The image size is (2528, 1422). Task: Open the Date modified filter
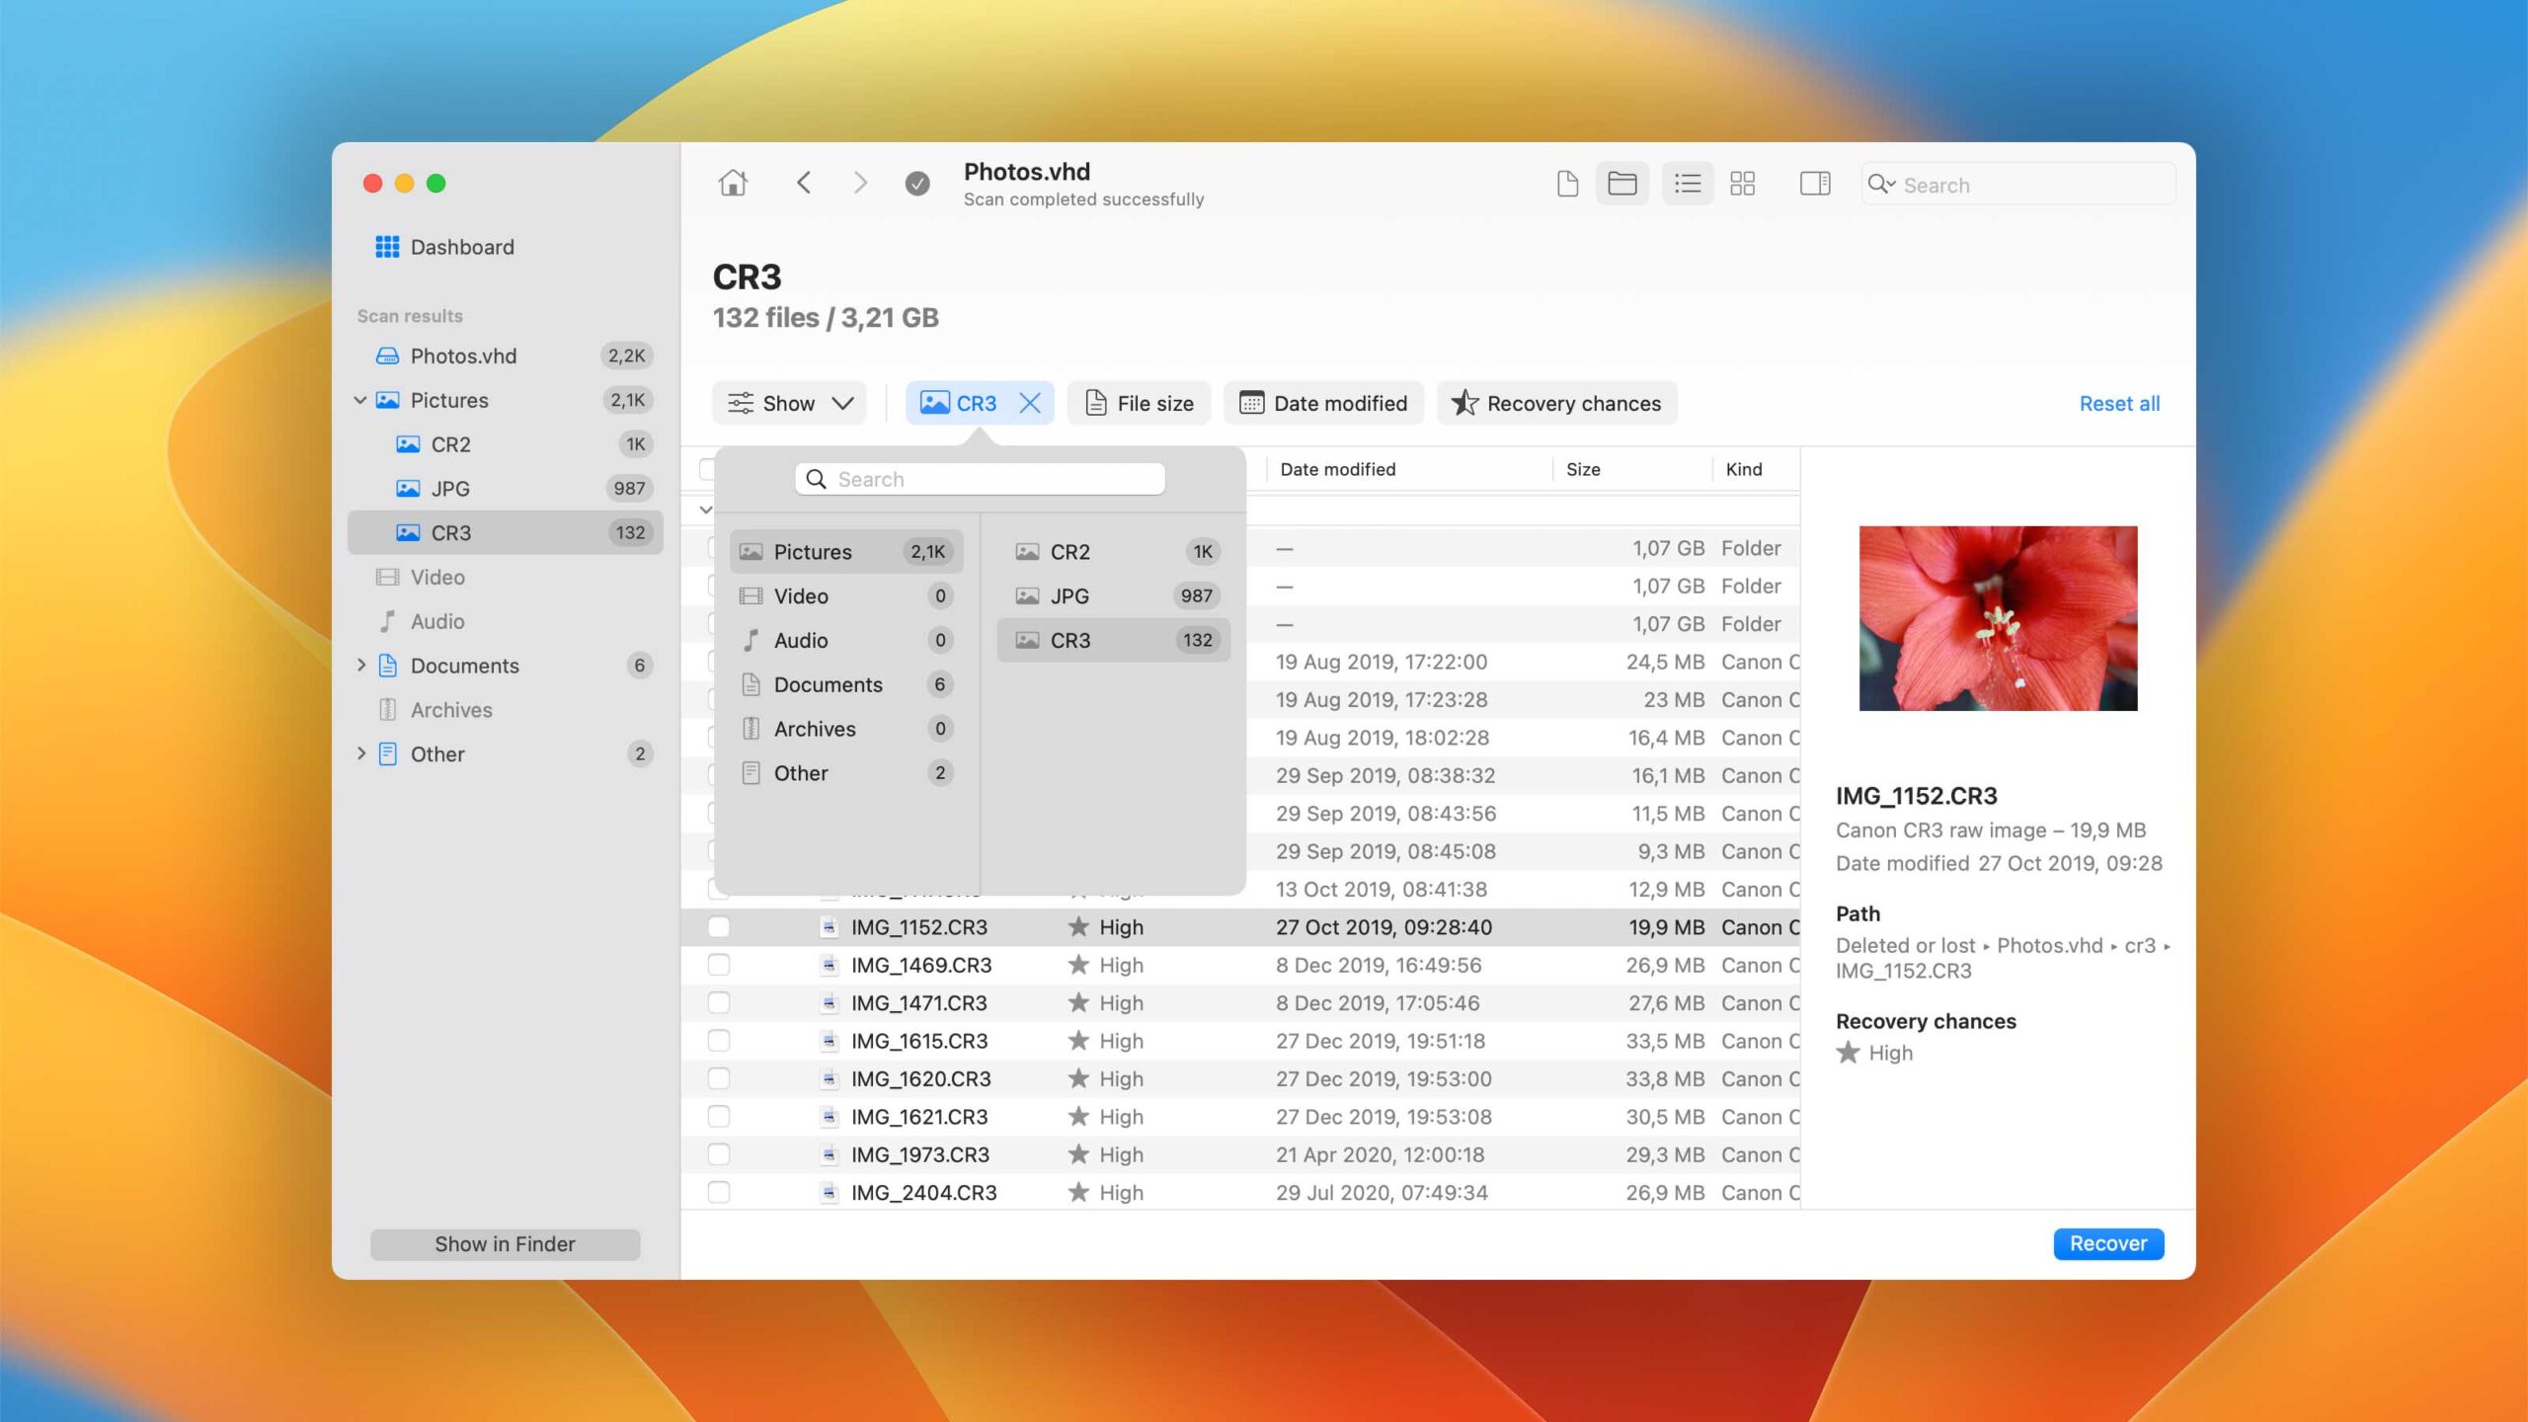pyautogui.click(x=1323, y=403)
